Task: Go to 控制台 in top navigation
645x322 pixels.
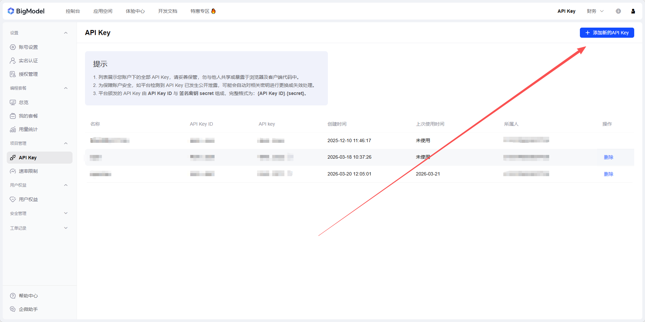Action: pyautogui.click(x=73, y=11)
